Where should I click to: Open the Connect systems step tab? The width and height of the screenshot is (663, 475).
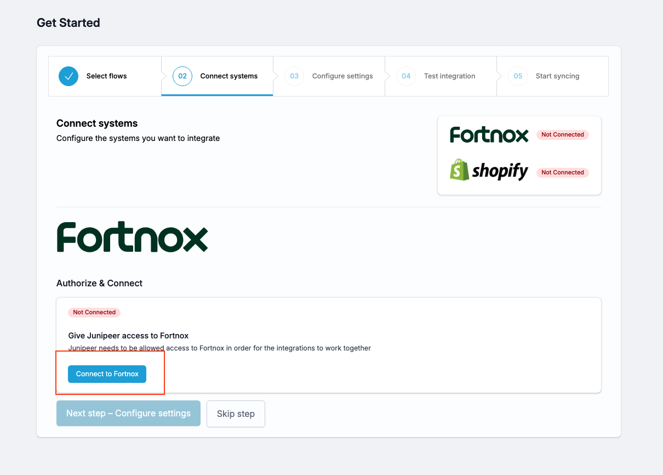point(217,76)
